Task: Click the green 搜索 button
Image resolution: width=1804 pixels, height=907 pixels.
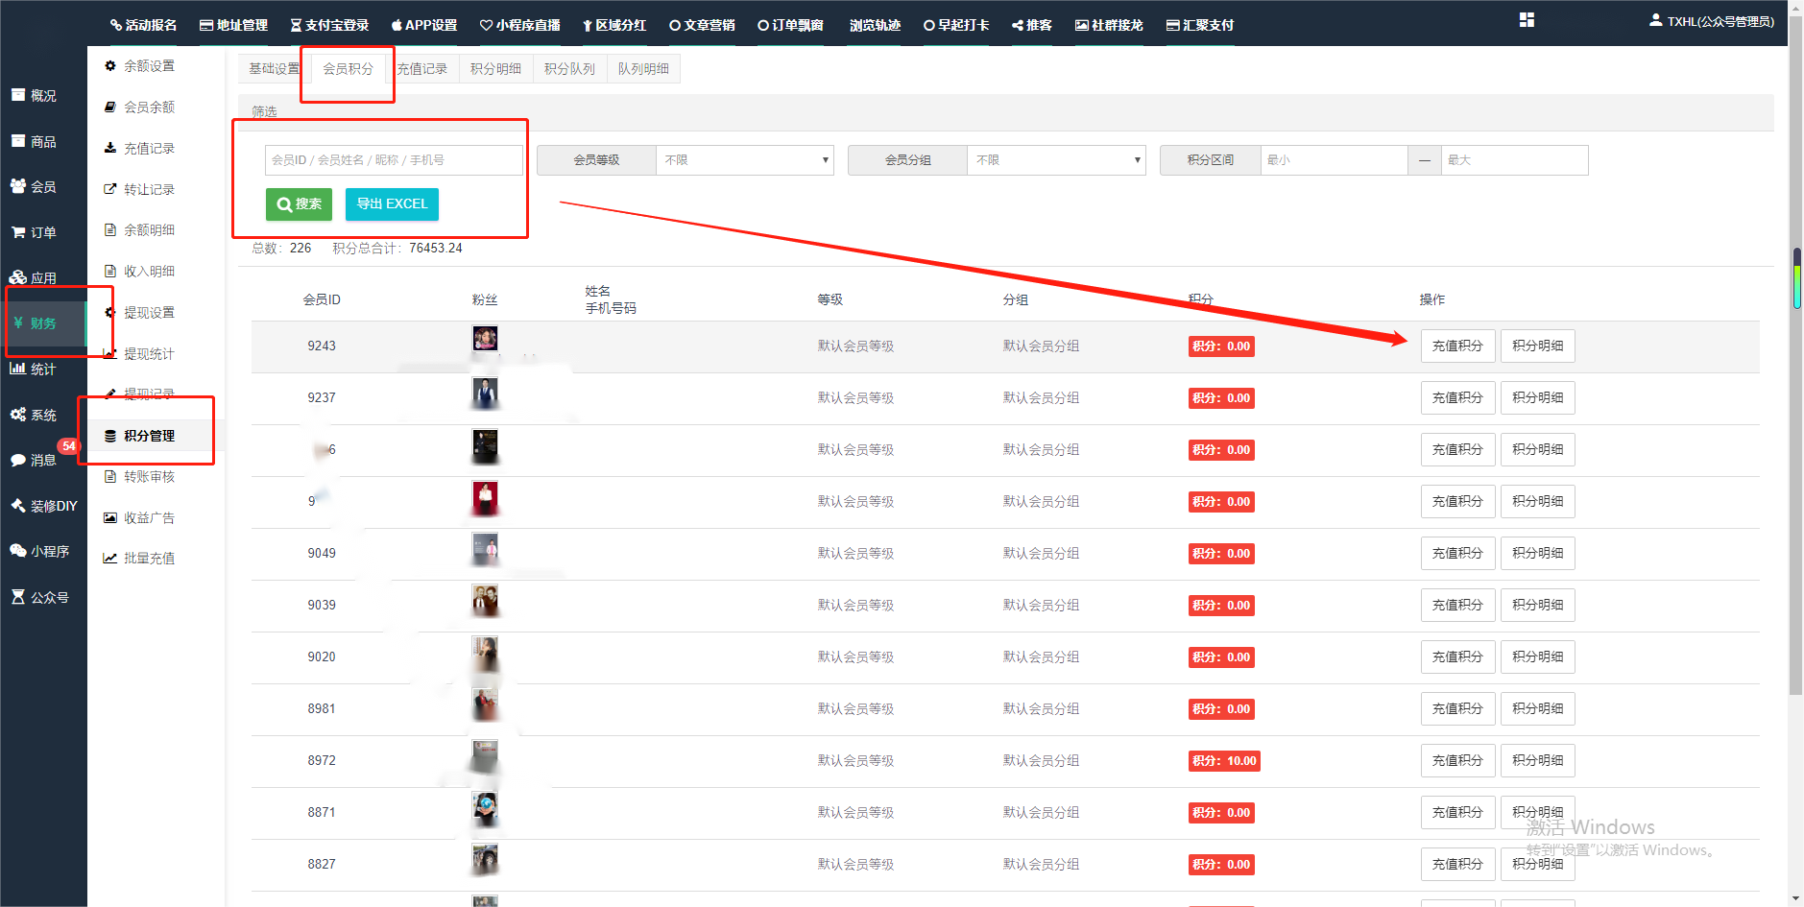Action: pyautogui.click(x=299, y=204)
